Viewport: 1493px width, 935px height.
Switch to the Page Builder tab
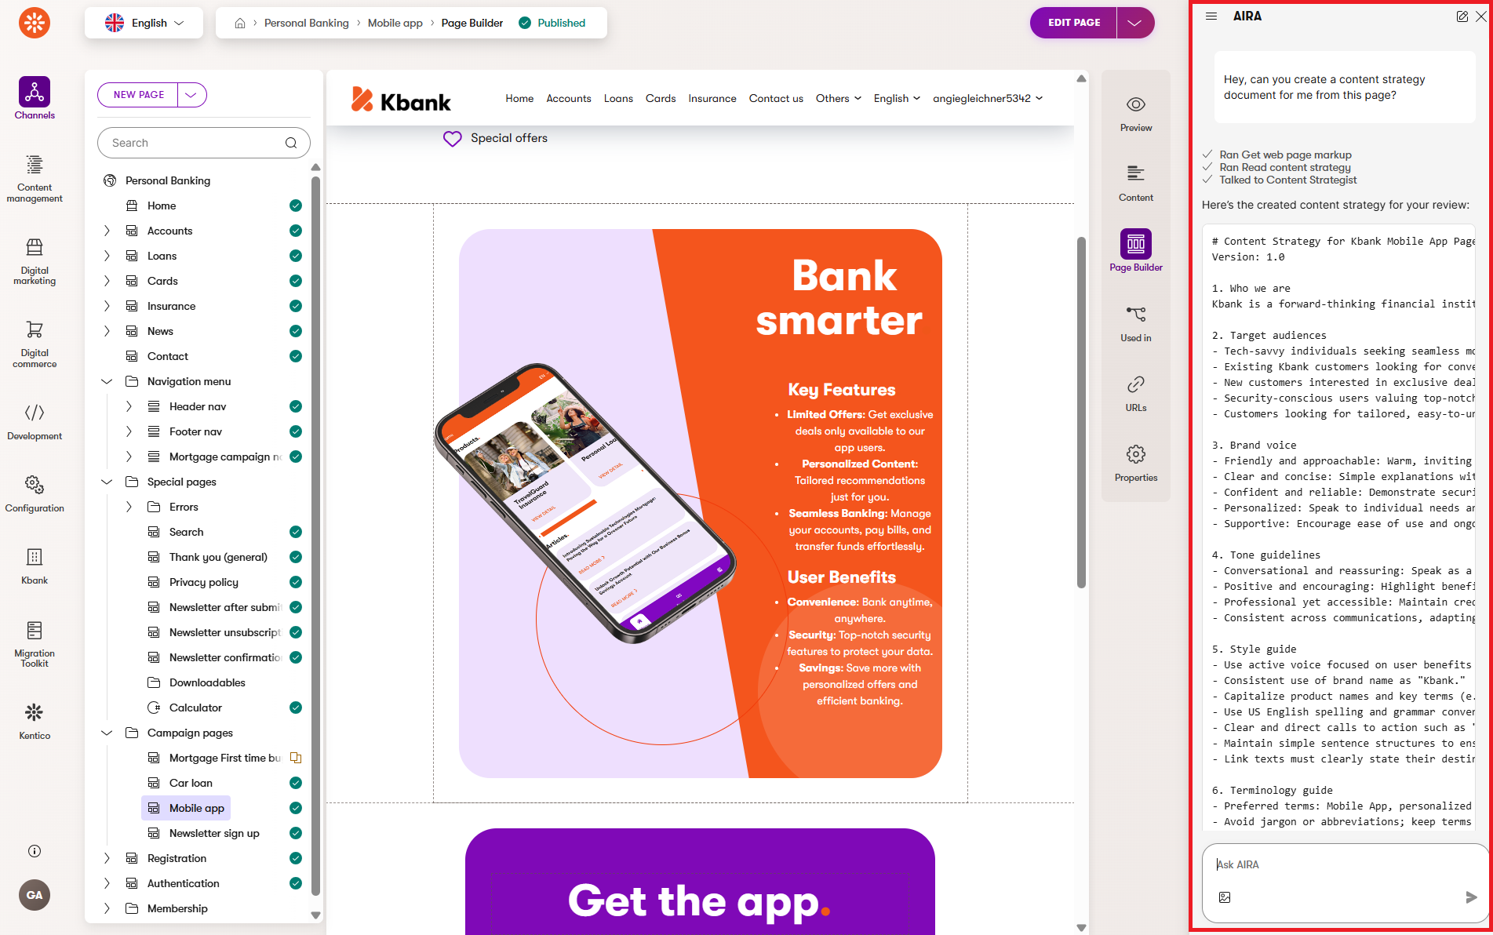1136,250
